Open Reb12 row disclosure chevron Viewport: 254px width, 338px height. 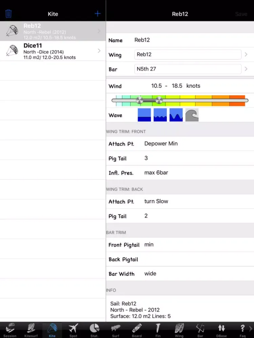99,31
